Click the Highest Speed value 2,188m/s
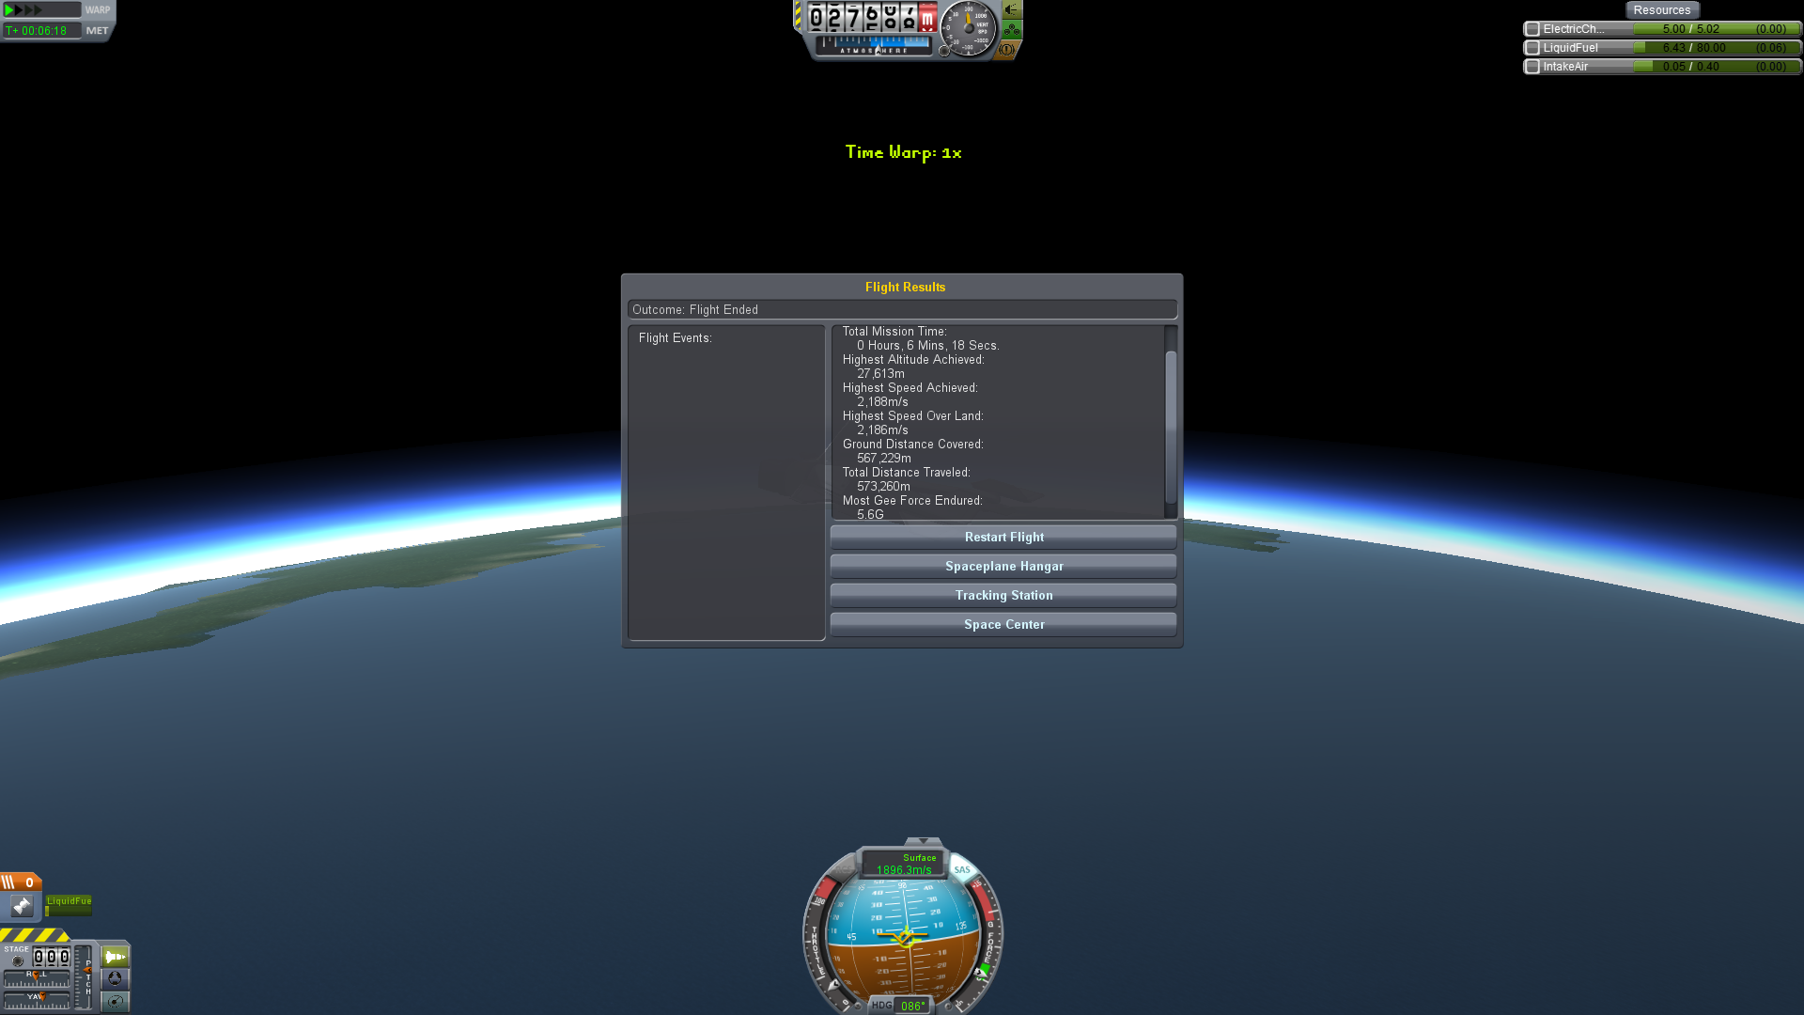Screen dimensions: 1804x1015 click(x=882, y=401)
